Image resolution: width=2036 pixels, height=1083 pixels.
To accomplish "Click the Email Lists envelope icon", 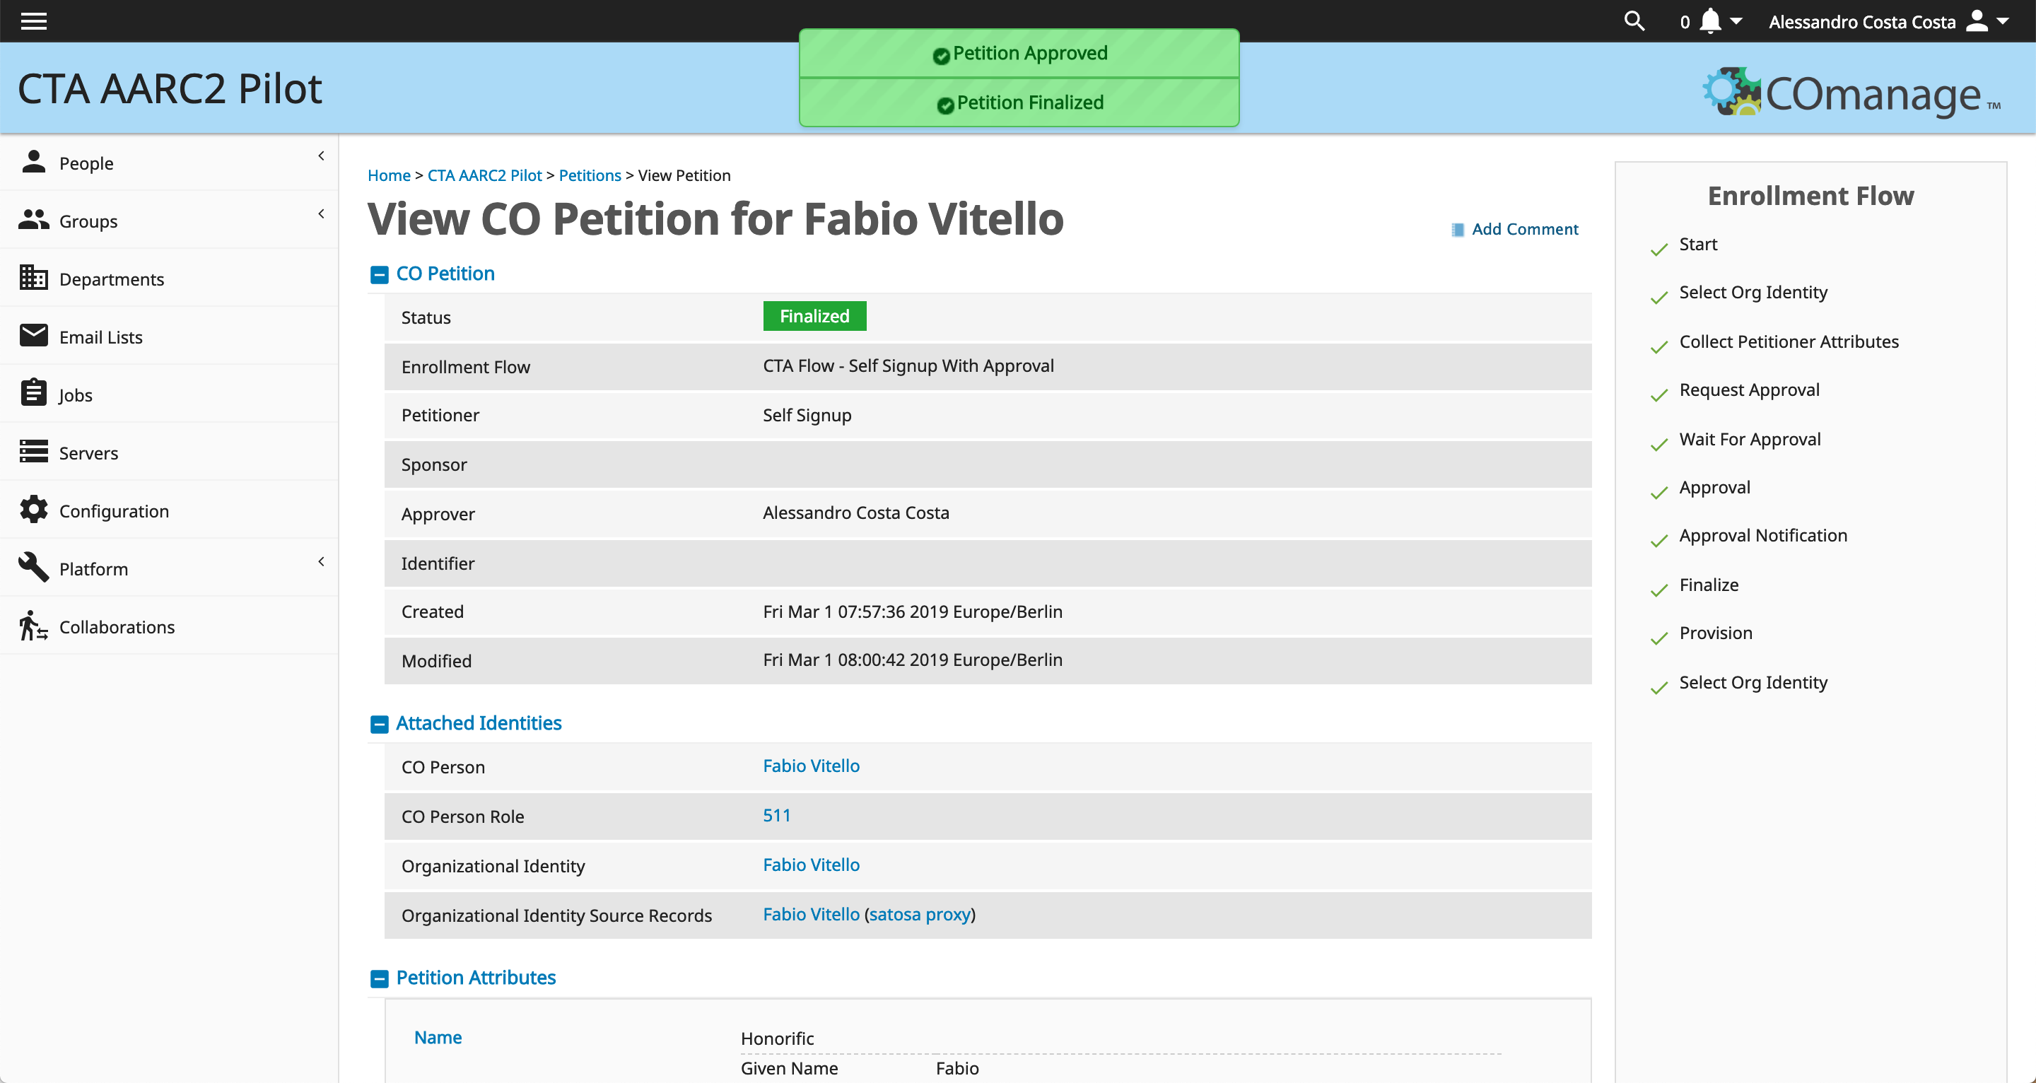I will 33,336.
